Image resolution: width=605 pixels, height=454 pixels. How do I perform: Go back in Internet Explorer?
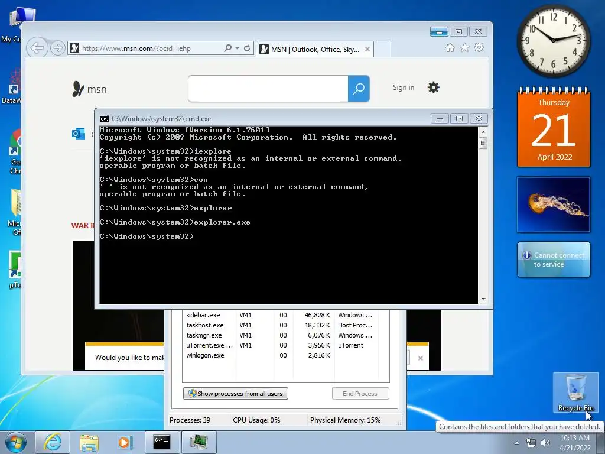[37, 48]
